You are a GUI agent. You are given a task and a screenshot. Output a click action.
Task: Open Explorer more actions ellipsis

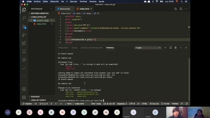point(51,9)
